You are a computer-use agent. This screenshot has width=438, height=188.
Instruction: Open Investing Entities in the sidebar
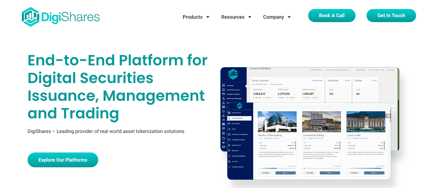(233, 90)
